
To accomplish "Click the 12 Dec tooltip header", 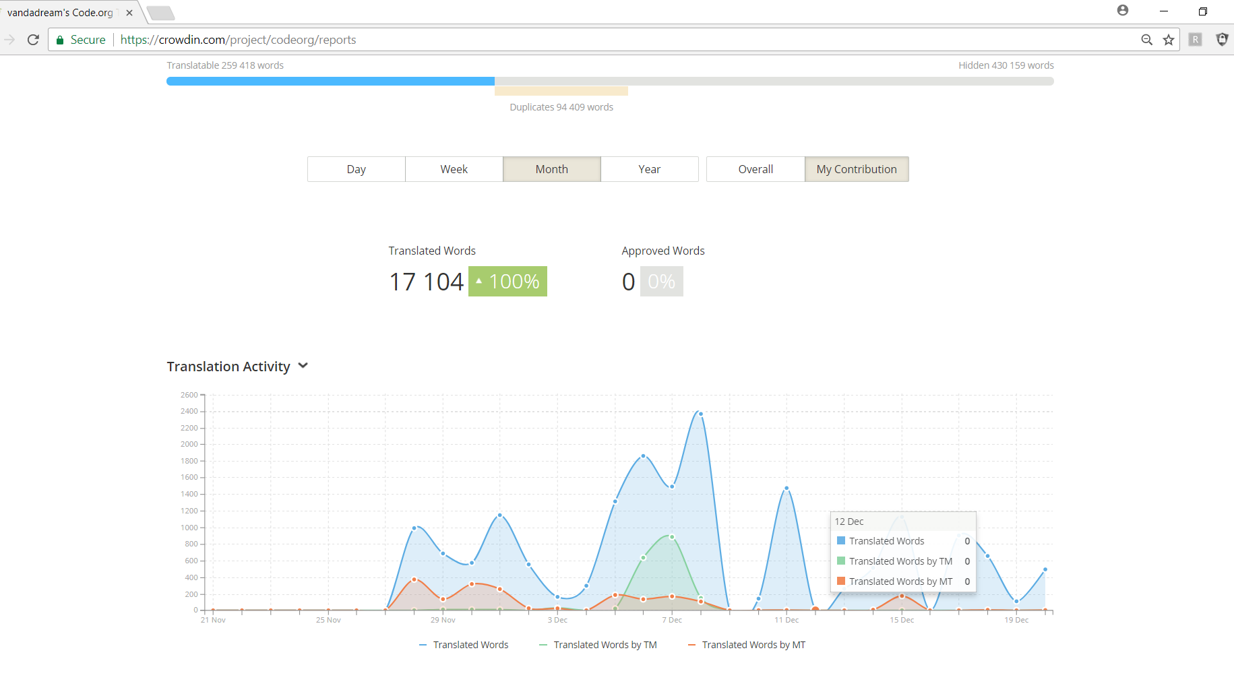I will 903,522.
